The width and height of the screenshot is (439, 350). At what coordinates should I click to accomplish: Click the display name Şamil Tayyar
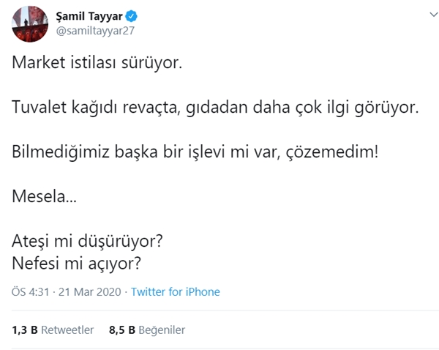pos(91,17)
